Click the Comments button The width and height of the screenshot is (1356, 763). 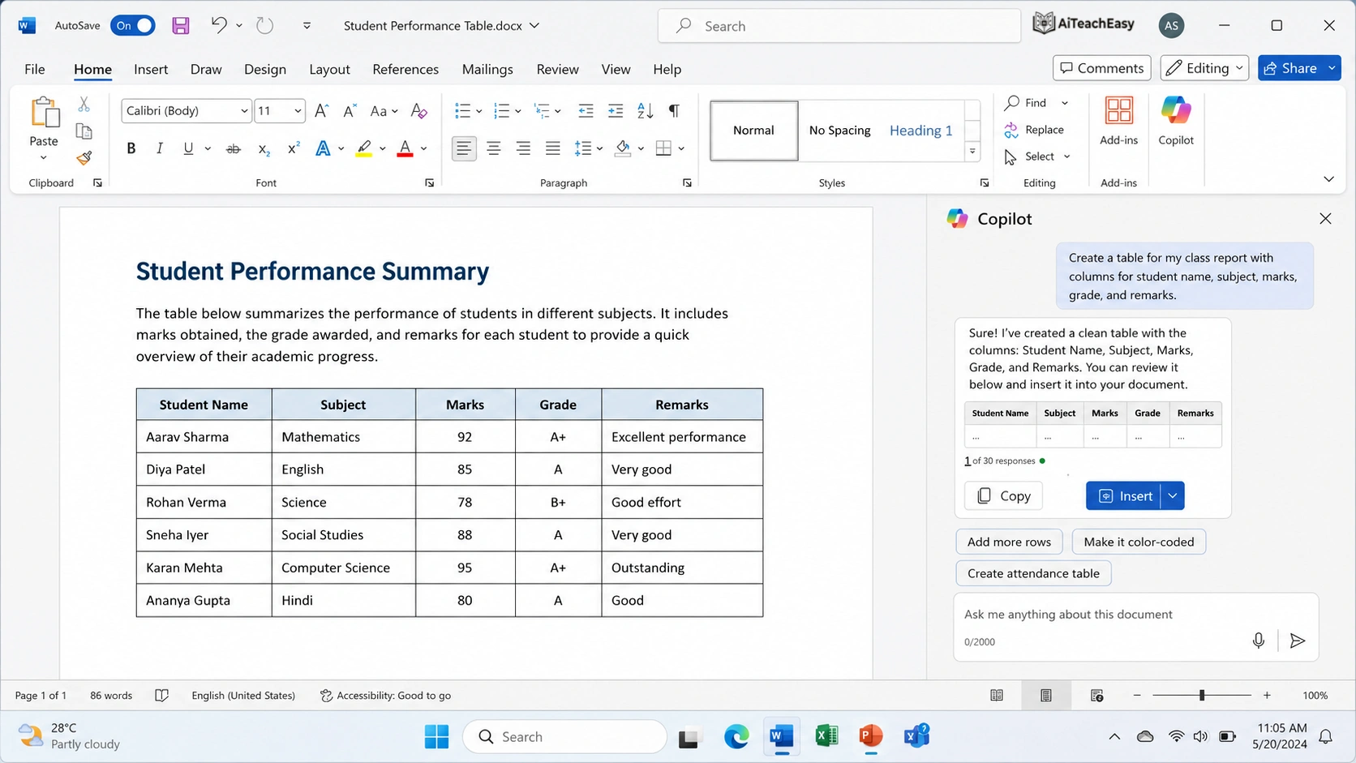[x=1102, y=68]
